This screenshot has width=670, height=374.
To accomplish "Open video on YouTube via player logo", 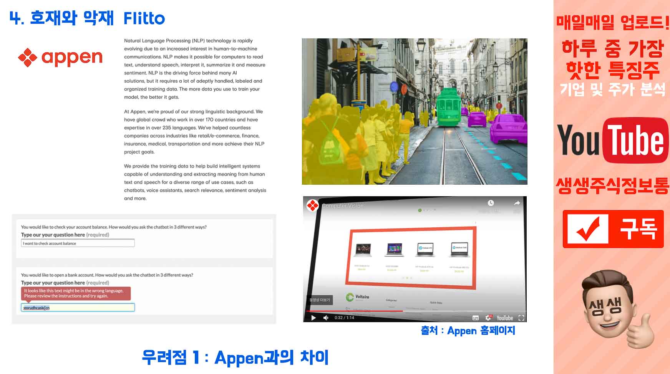I will point(504,318).
